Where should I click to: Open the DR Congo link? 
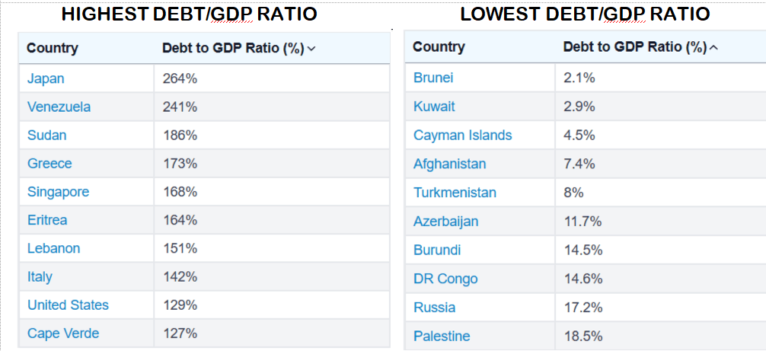pyautogui.click(x=445, y=279)
